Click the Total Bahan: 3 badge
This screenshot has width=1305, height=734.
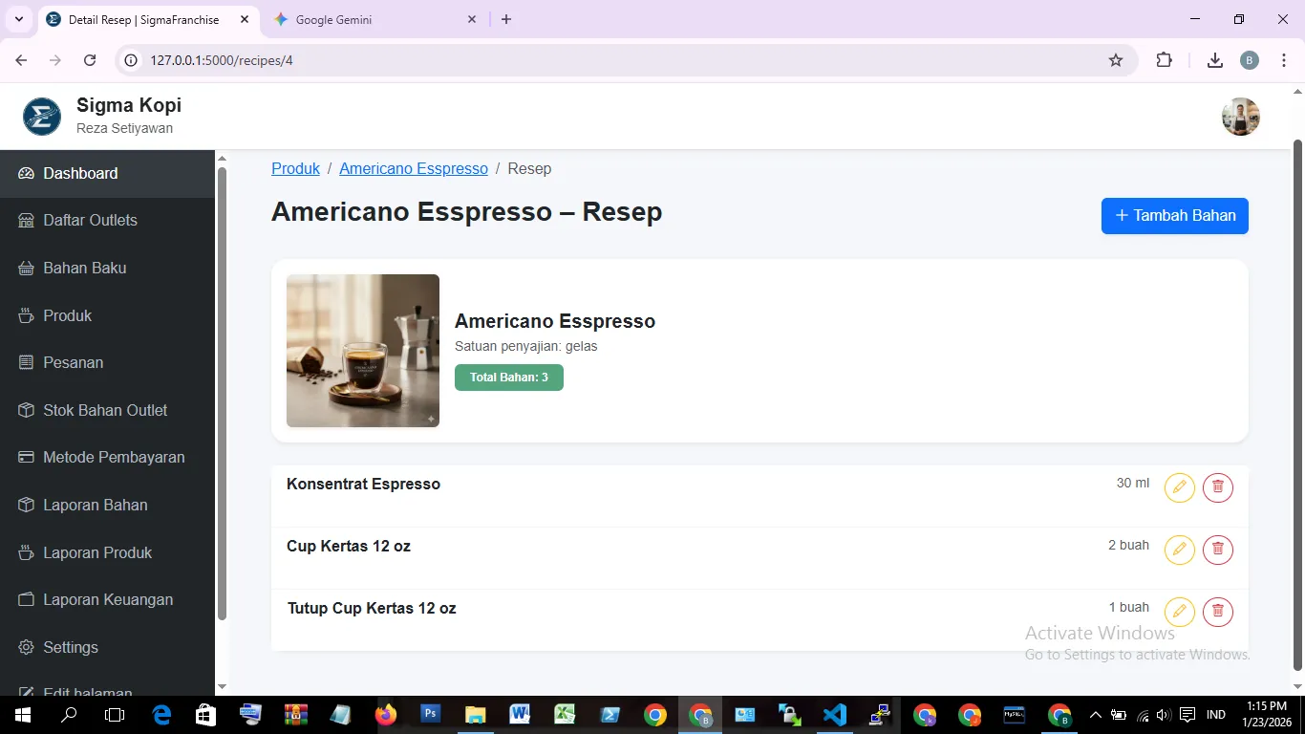pyautogui.click(x=509, y=378)
